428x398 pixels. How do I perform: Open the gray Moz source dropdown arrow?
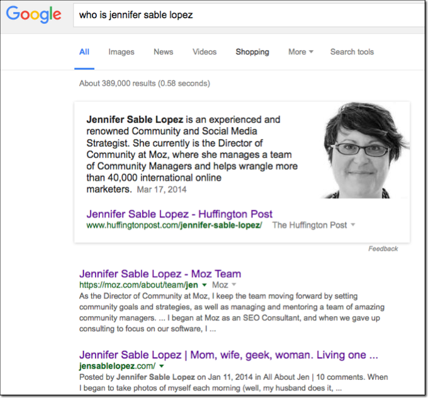[x=234, y=285]
